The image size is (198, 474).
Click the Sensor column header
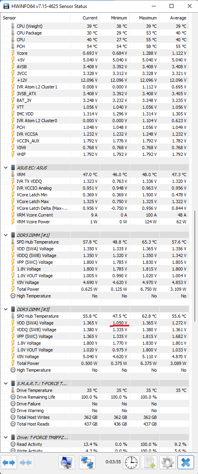click(x=35, y=18)
